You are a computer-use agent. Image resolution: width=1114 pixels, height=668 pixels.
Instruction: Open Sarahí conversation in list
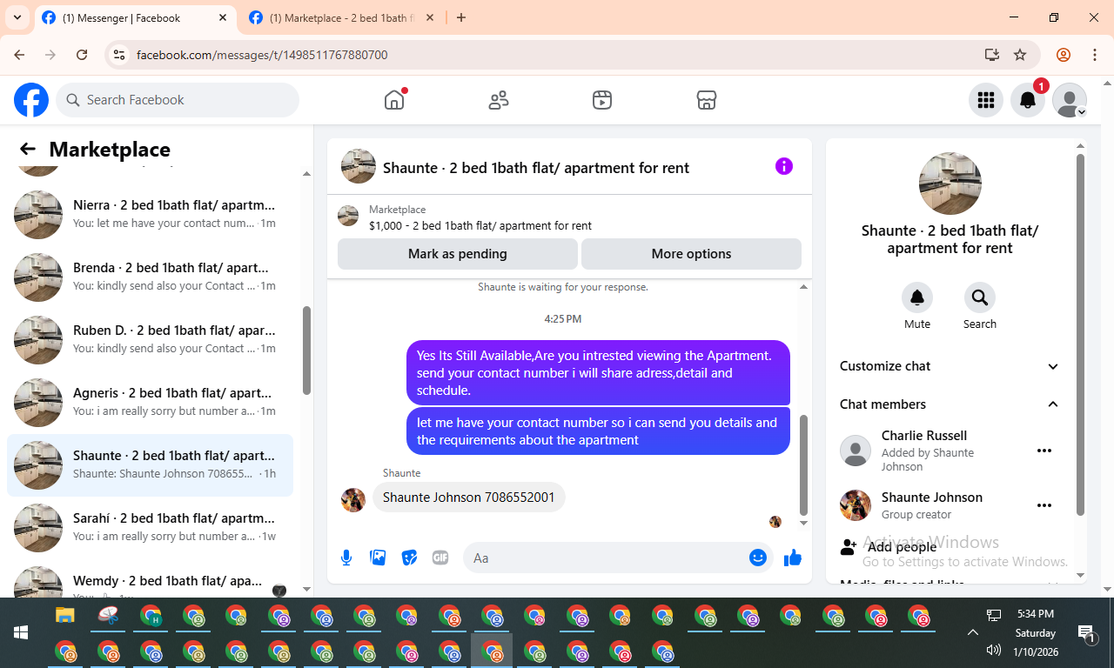tap(150, 527)
